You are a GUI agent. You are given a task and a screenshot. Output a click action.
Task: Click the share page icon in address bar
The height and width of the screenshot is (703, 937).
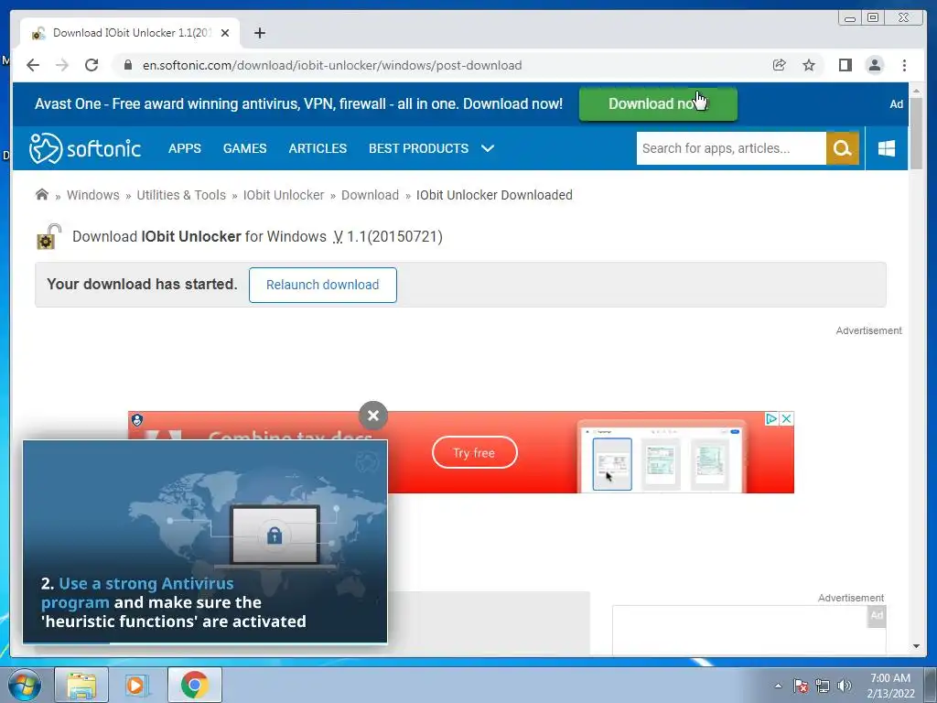pos(780,65)
